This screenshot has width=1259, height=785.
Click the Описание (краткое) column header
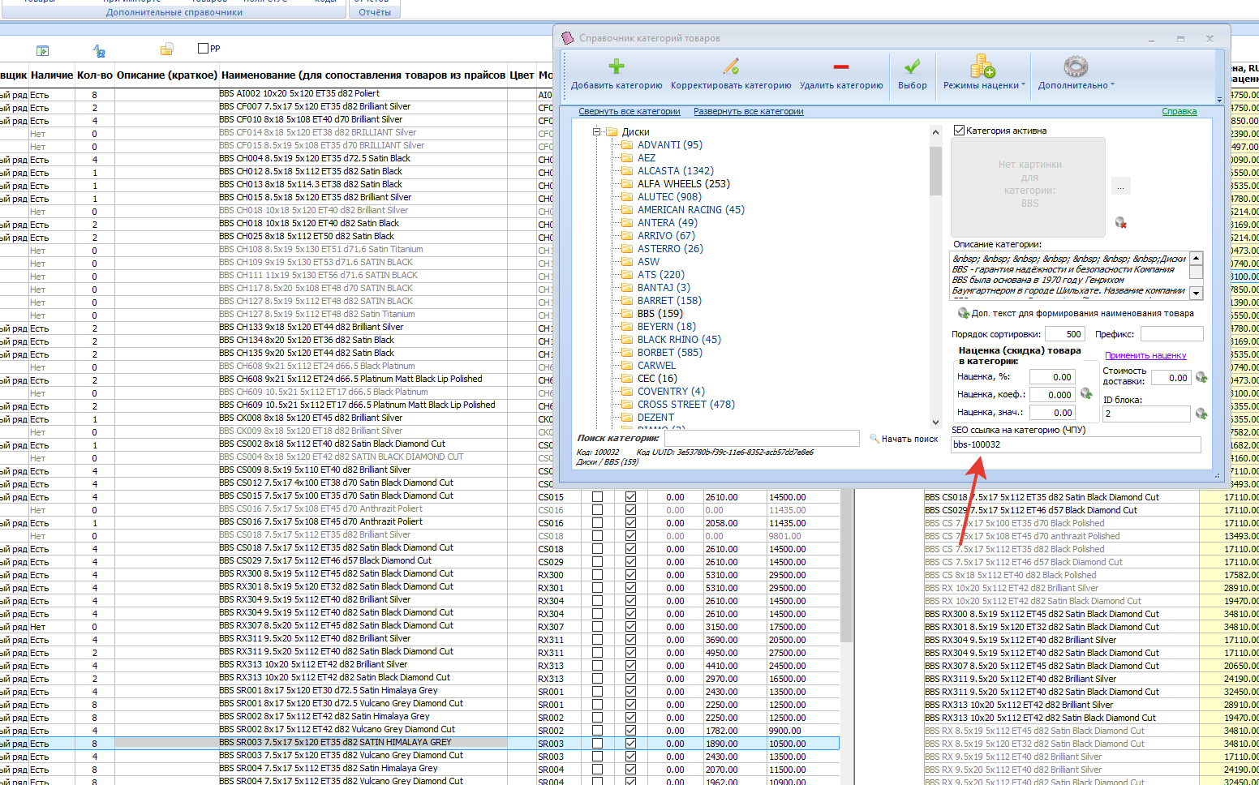(x=167, y=75)
